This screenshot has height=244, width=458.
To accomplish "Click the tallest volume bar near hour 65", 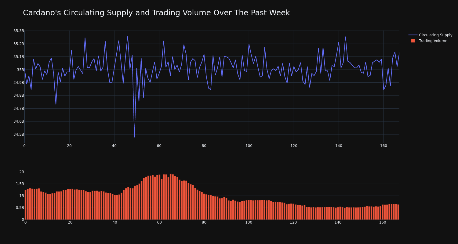I will tap(171, 197).
